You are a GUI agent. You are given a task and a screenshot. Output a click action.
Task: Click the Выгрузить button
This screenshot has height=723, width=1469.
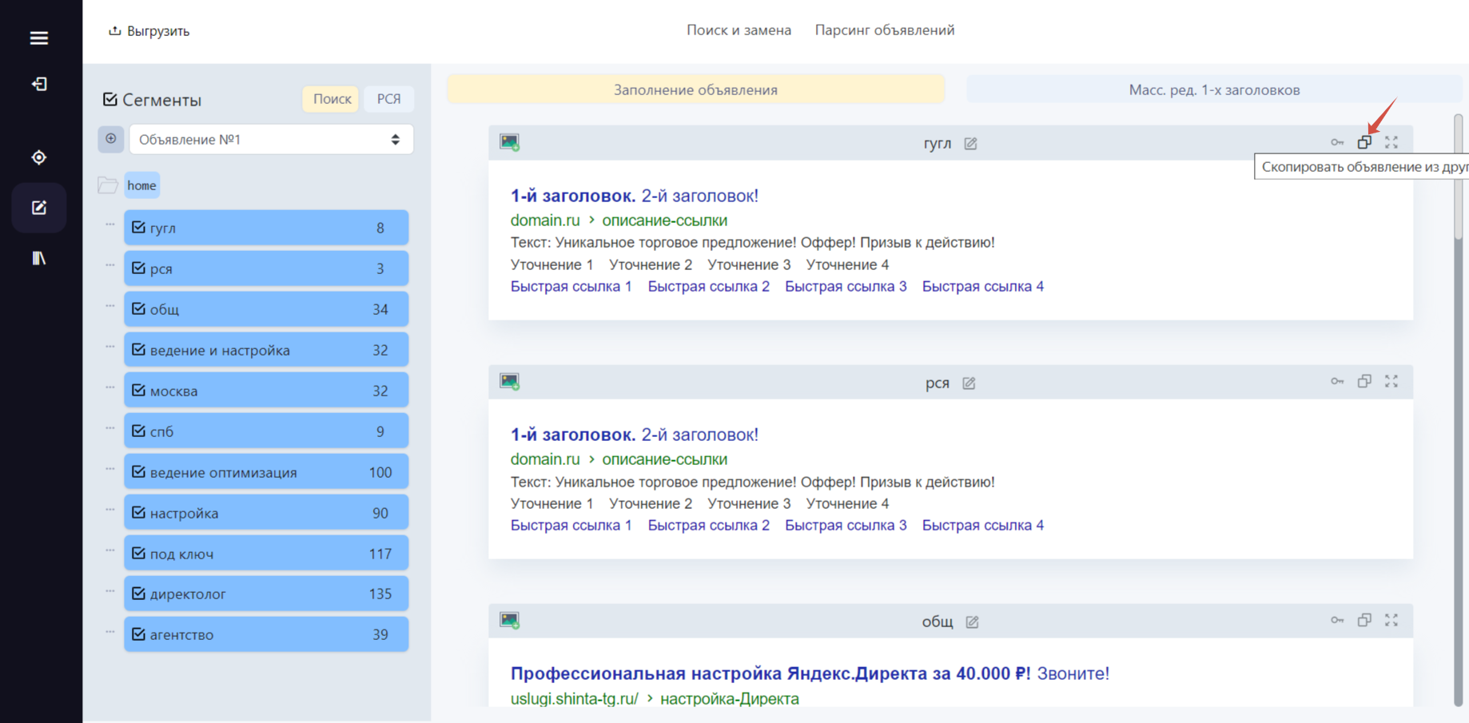pyautogui.click(x=149, y=31)
